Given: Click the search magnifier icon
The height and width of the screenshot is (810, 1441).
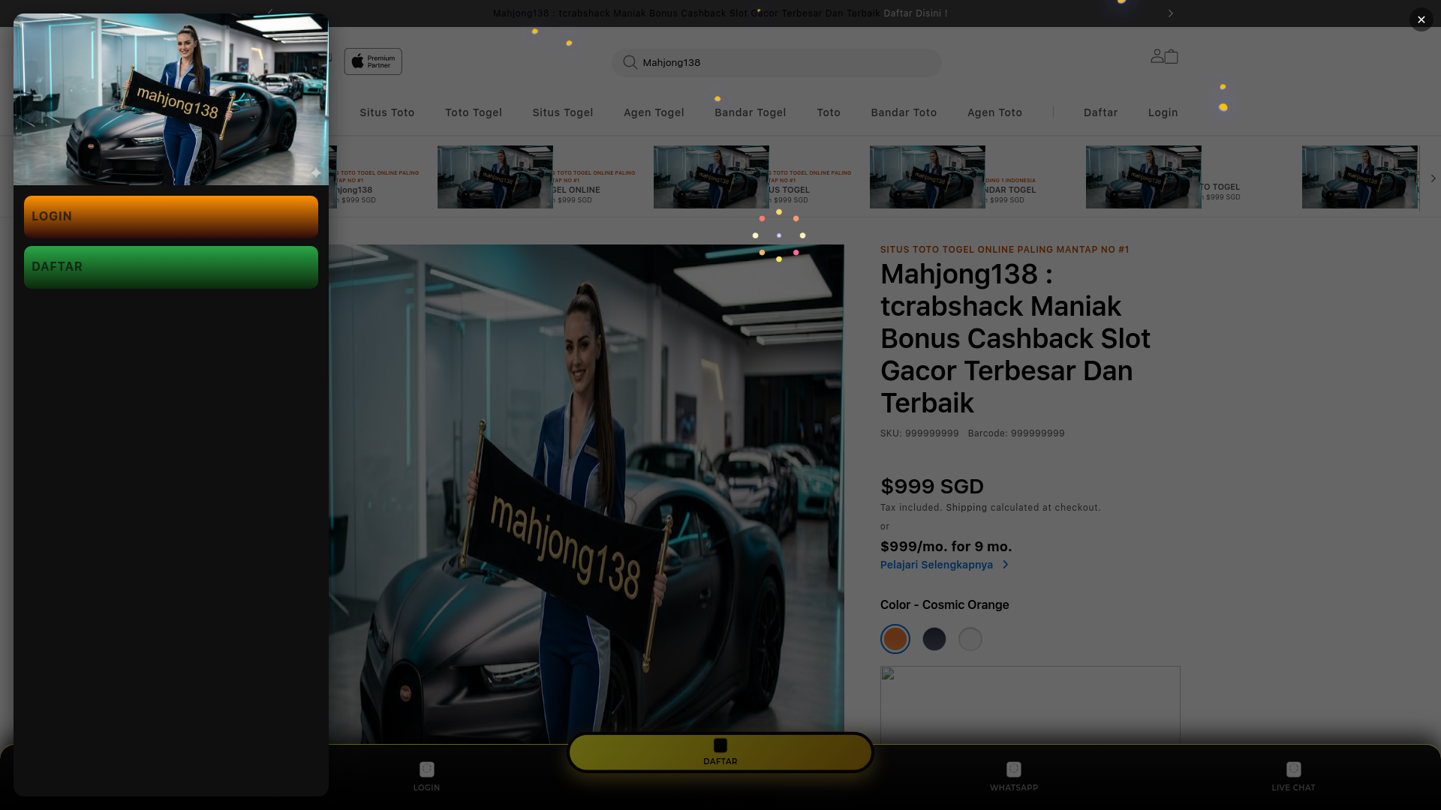Looking at the screenshot, I should pos(630,63).
